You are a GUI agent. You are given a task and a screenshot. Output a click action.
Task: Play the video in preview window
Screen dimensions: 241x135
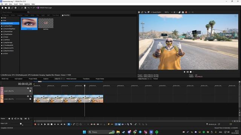[185, 72]
